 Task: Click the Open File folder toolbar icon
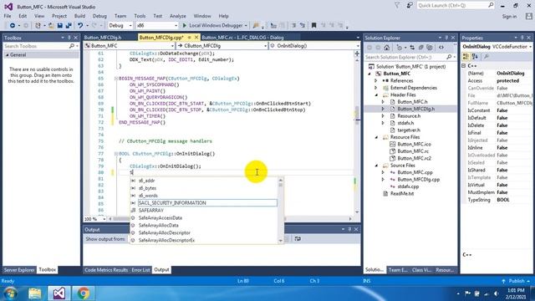tap(51, 26)
